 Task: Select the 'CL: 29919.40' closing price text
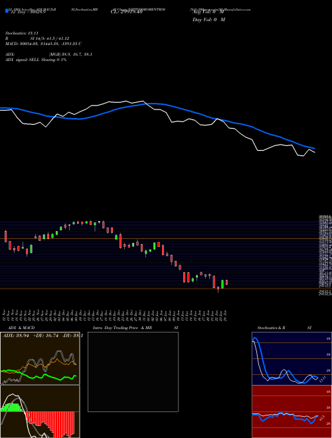127,12
